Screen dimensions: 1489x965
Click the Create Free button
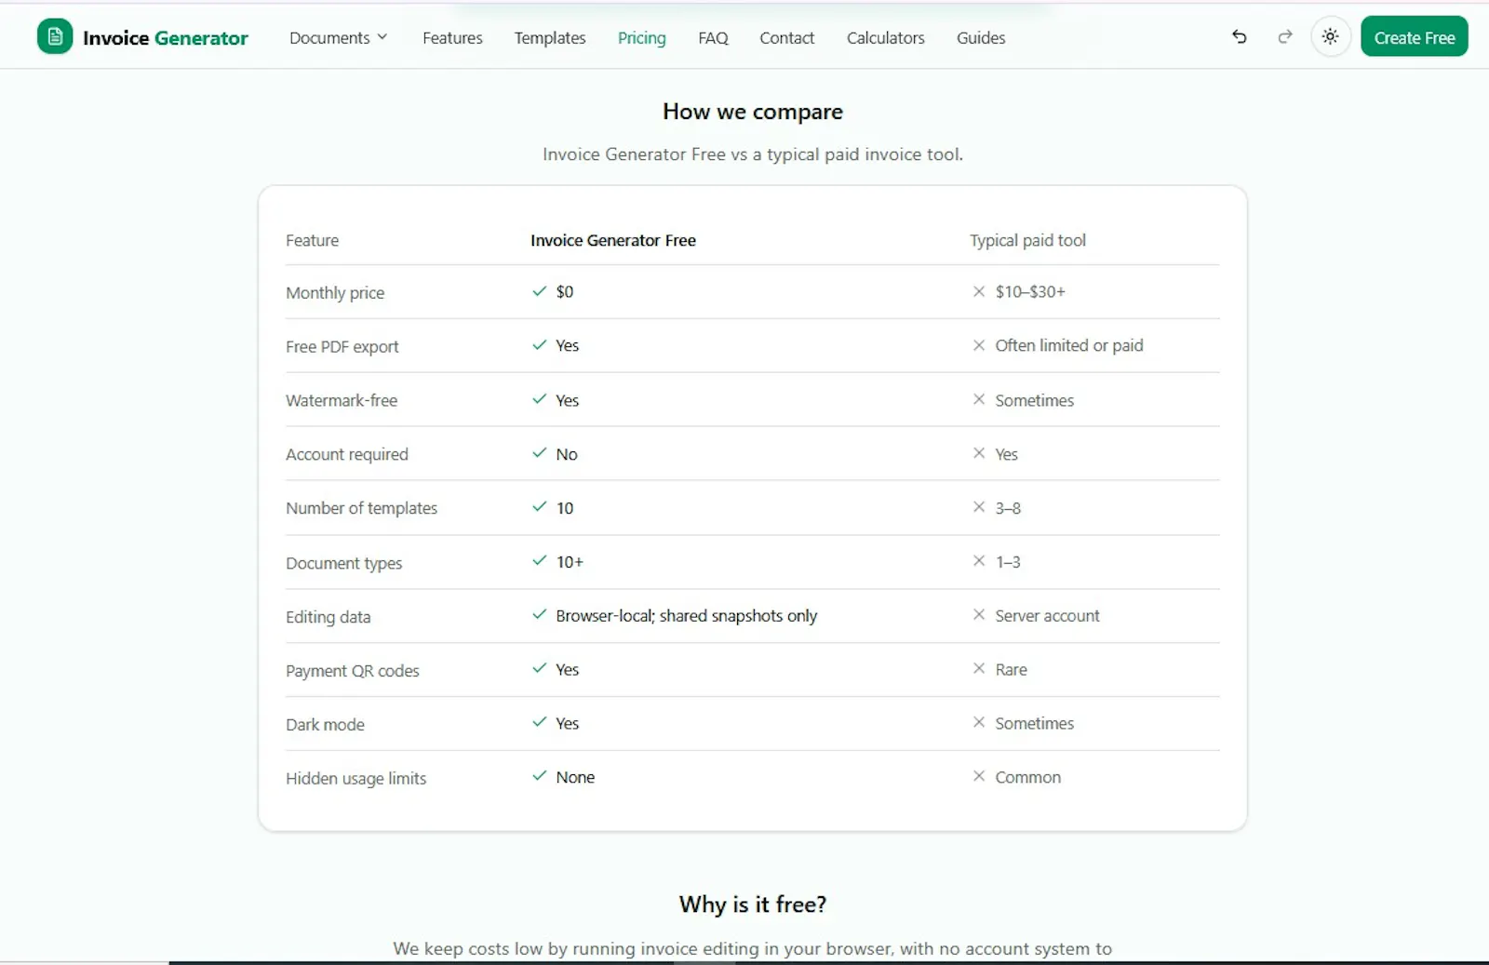(x=1415, y=37)
